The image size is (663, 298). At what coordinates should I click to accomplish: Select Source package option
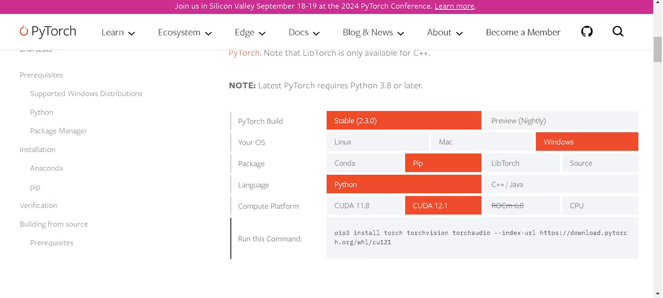(600, 163)
